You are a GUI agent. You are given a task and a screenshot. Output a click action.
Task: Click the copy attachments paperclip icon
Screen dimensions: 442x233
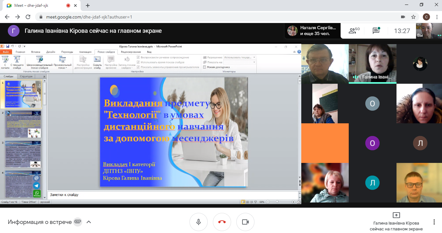[x=77, y=222]
